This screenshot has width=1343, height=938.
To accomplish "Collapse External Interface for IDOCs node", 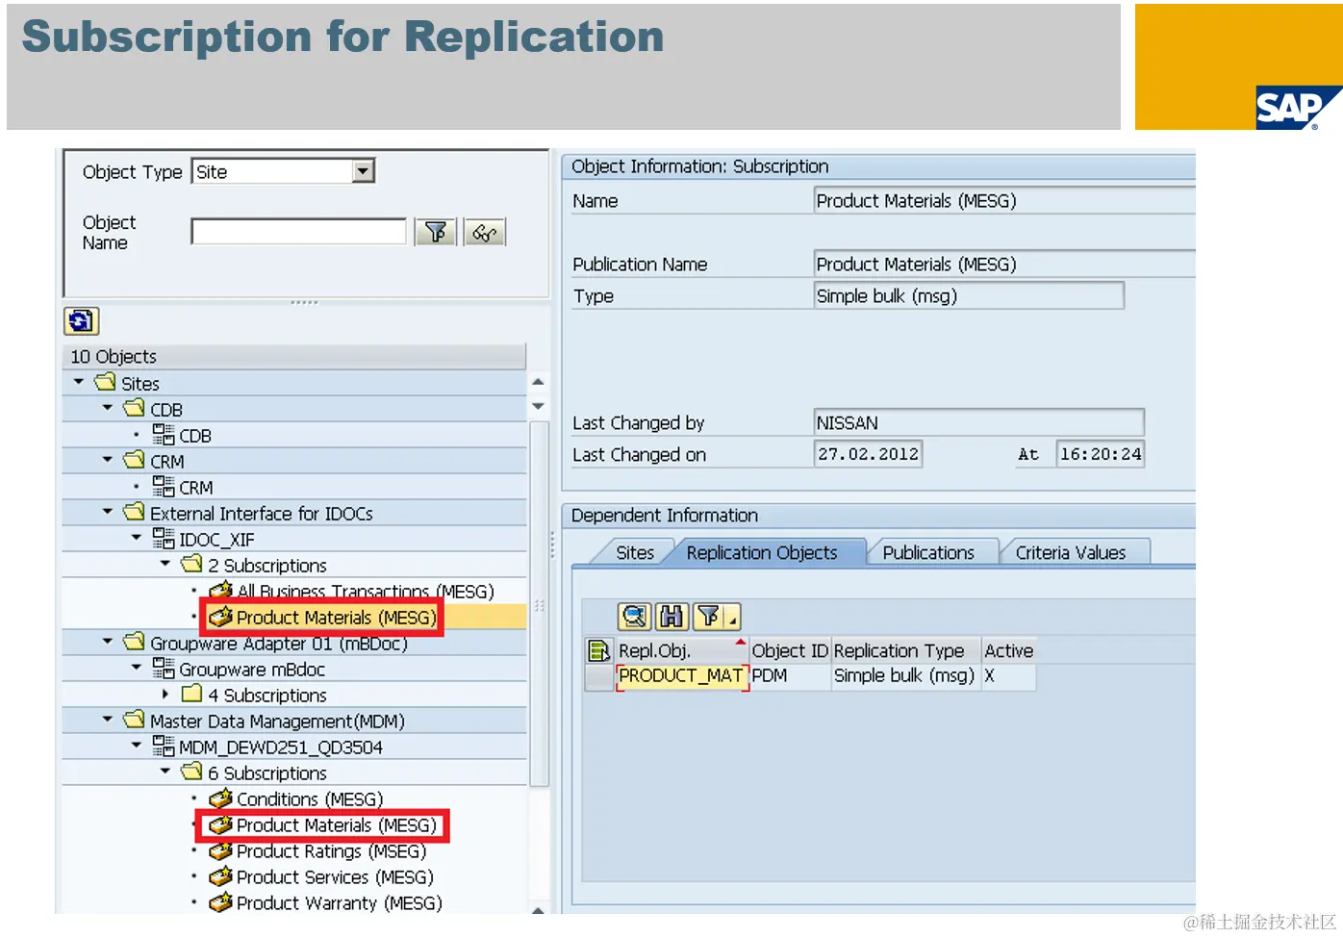I will (x=108, y=512).
